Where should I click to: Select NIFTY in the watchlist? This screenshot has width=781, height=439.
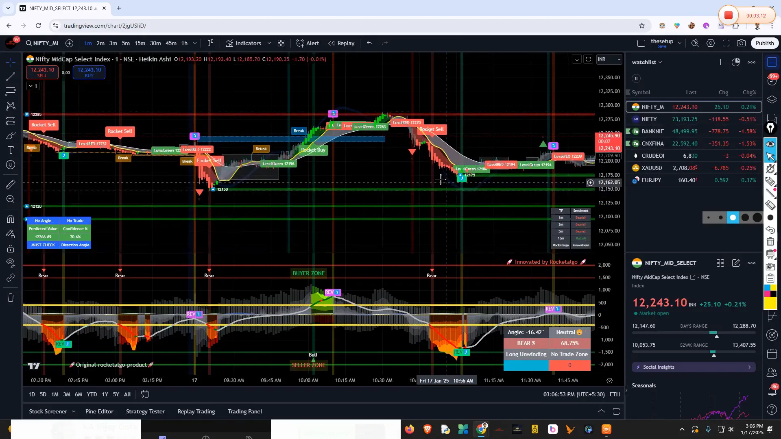coord(649,119)
